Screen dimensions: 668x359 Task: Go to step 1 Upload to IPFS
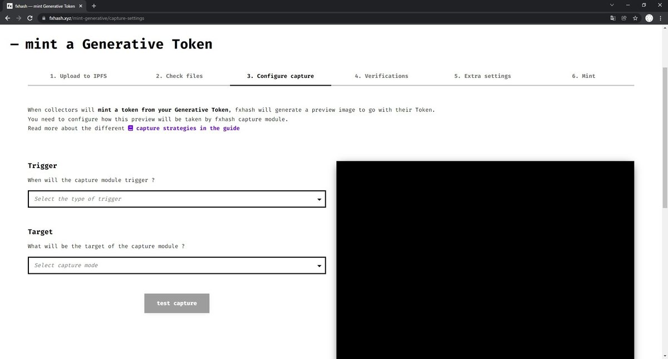pyautogui.click(x=78, y=76)
